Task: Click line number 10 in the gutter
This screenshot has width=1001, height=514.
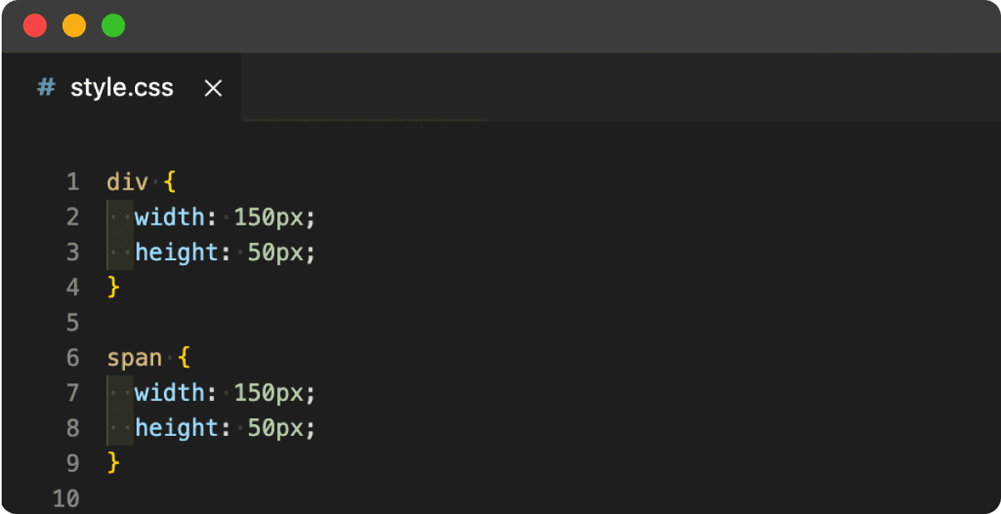Action: pyautogui.click(x=66, y=498)
